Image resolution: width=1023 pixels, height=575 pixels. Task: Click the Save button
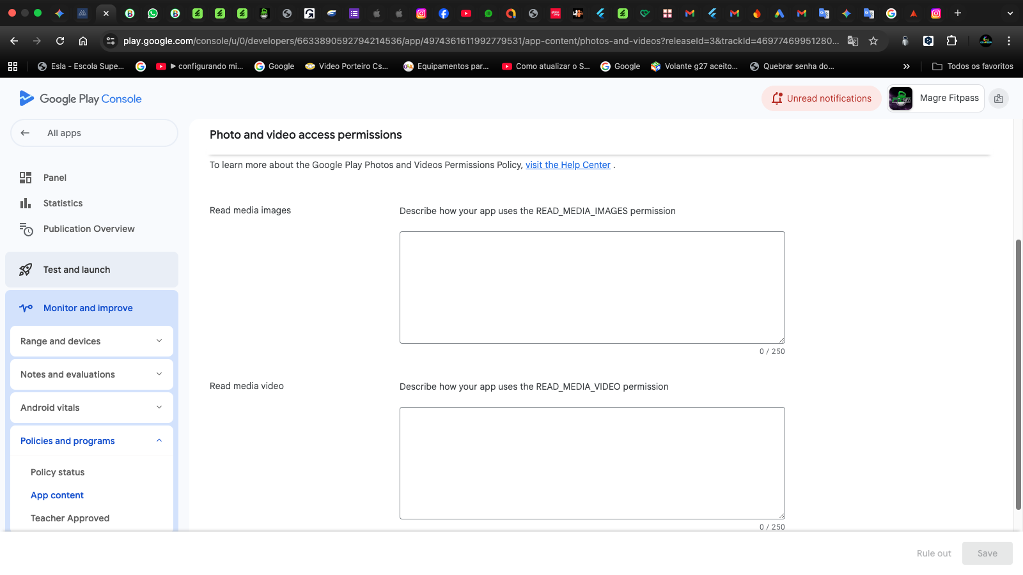(x=987, y=553)
